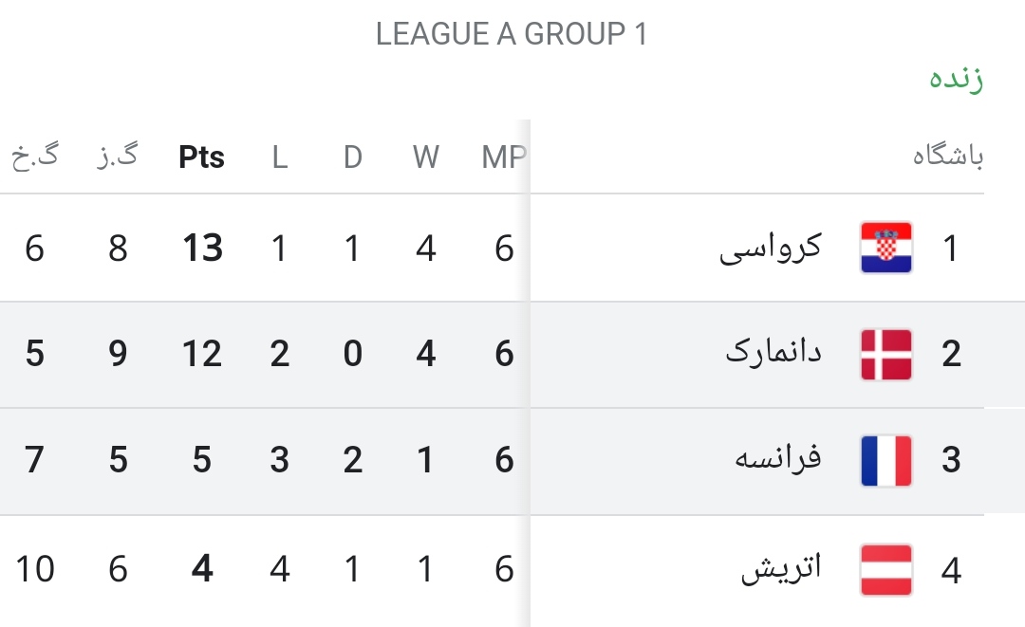Click the MP column header
The height and width of the screenshot is (627, 1025).
pyautogui.click(x=503, y=157)
